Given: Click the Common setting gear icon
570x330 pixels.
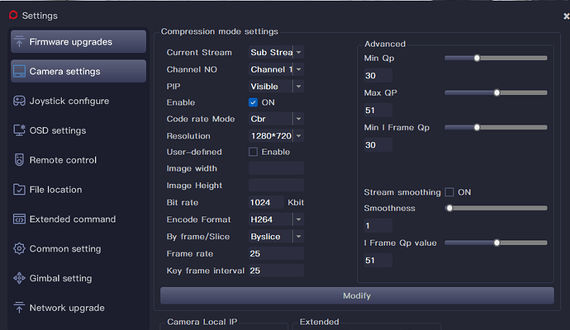Looking at the screenshot, I should 19,249.
